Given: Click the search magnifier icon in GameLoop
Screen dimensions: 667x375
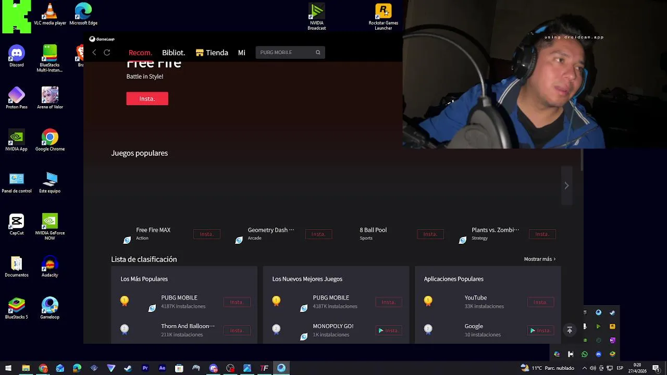Looking at the screenshot, I should click(x=318, y=53).
